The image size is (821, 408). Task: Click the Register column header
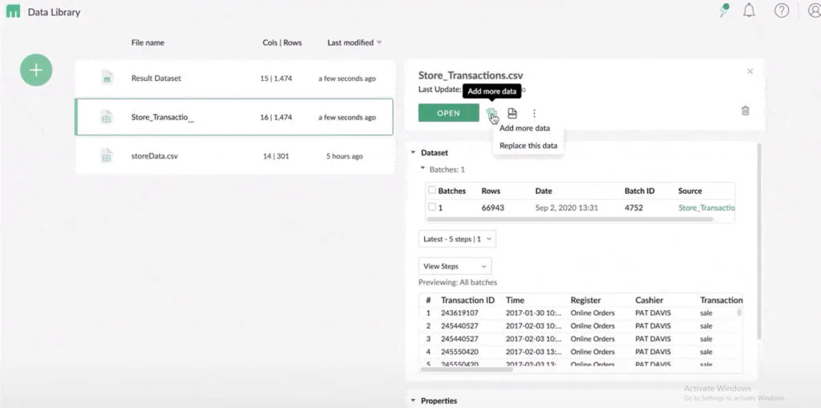coord(585,300)
